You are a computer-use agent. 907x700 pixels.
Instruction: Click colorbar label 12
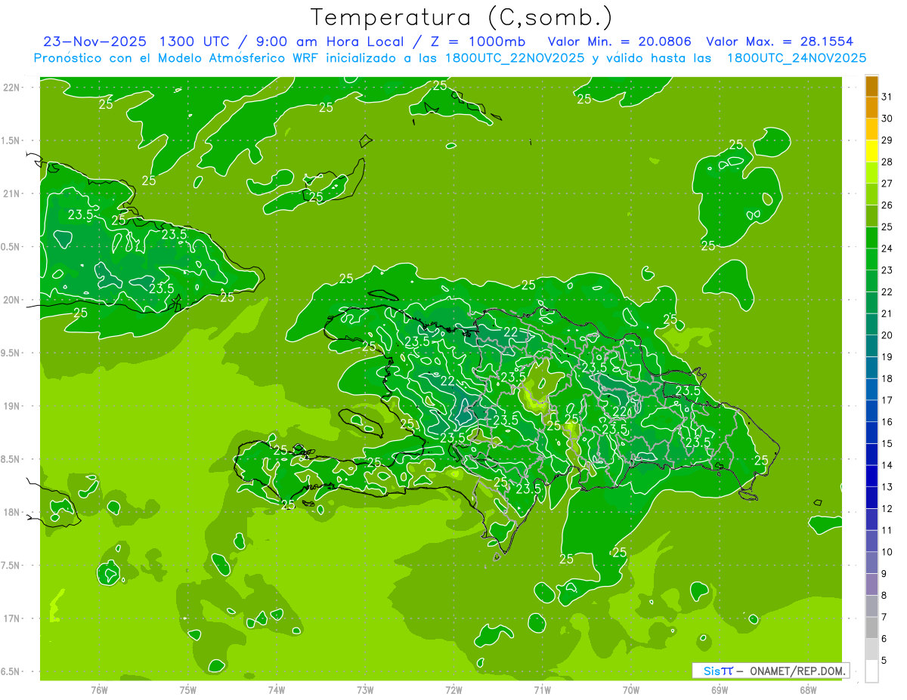(887, 508)
